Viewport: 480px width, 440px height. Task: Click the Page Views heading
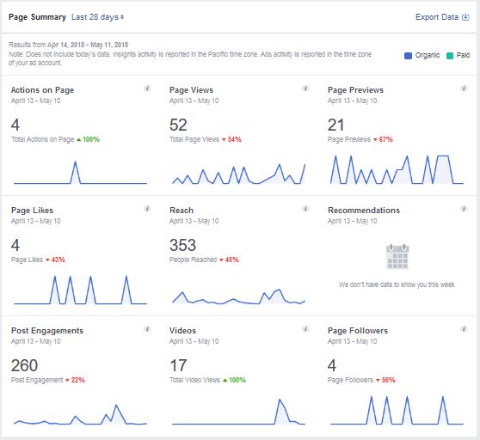pyautogui.click(x=191, y=90)
